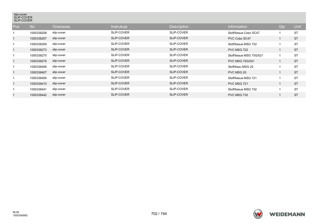Click document number 1000340883 in footer
The width and height of the screenshot is (318, 224).
(x=20, y=215)
